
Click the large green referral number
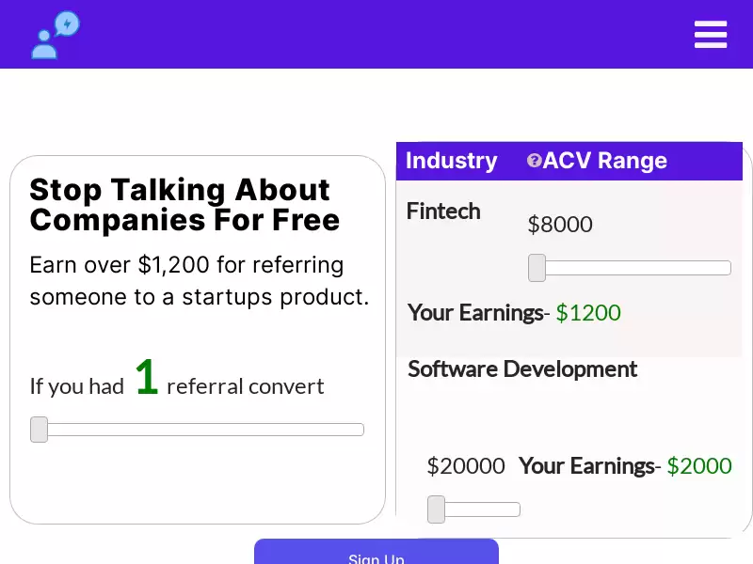pos(146,378)
